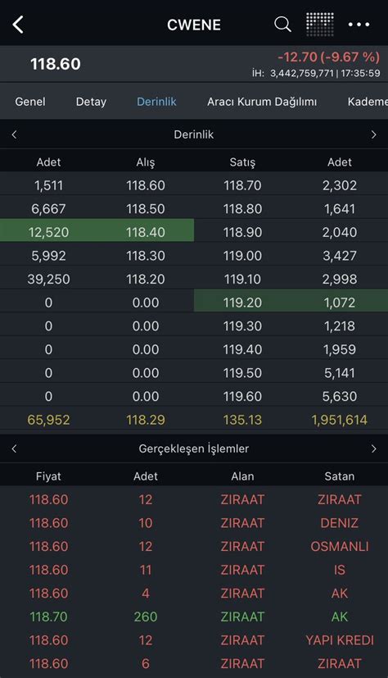Open the dotted grid matrix icon
Image resolution: width=388 pixels, height=678 pixels.
tap(320, 25)
